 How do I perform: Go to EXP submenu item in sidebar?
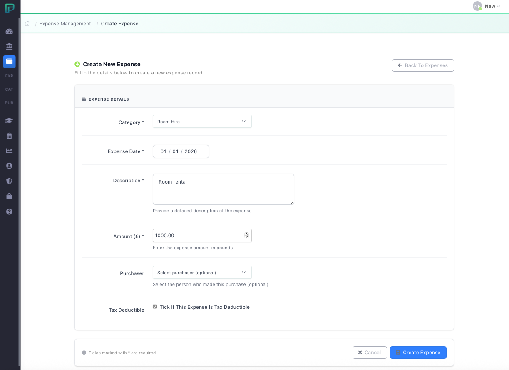click(9, 76)
